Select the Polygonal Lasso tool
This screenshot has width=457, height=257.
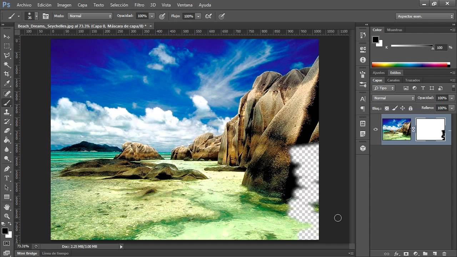pyautogui.click(x=7, y=55)
